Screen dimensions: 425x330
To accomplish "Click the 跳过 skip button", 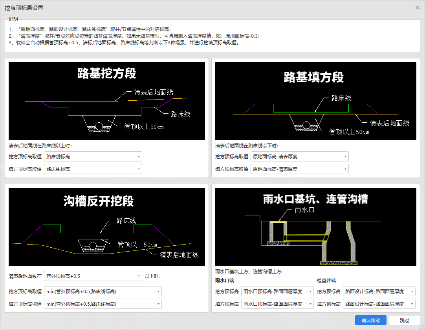I will point(404,320).
